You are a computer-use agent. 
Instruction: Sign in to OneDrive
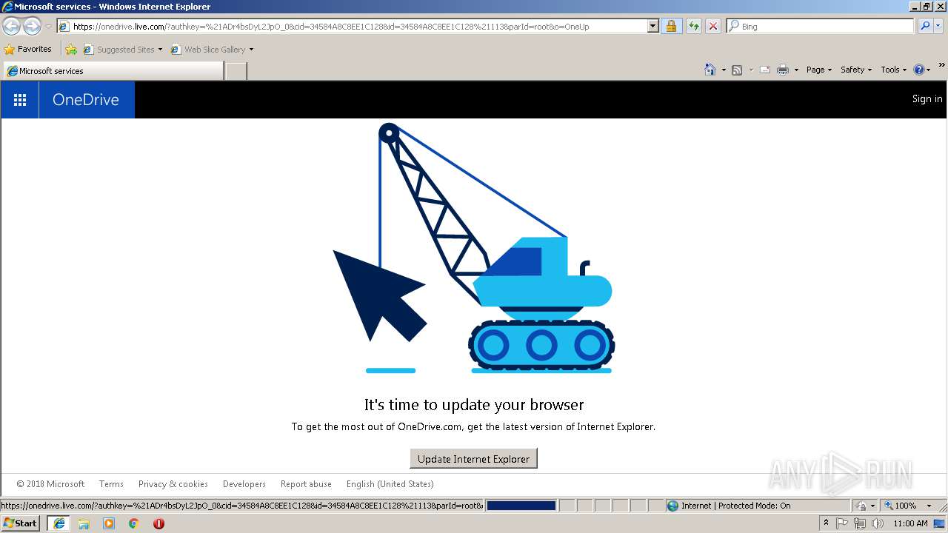[927, 98]
